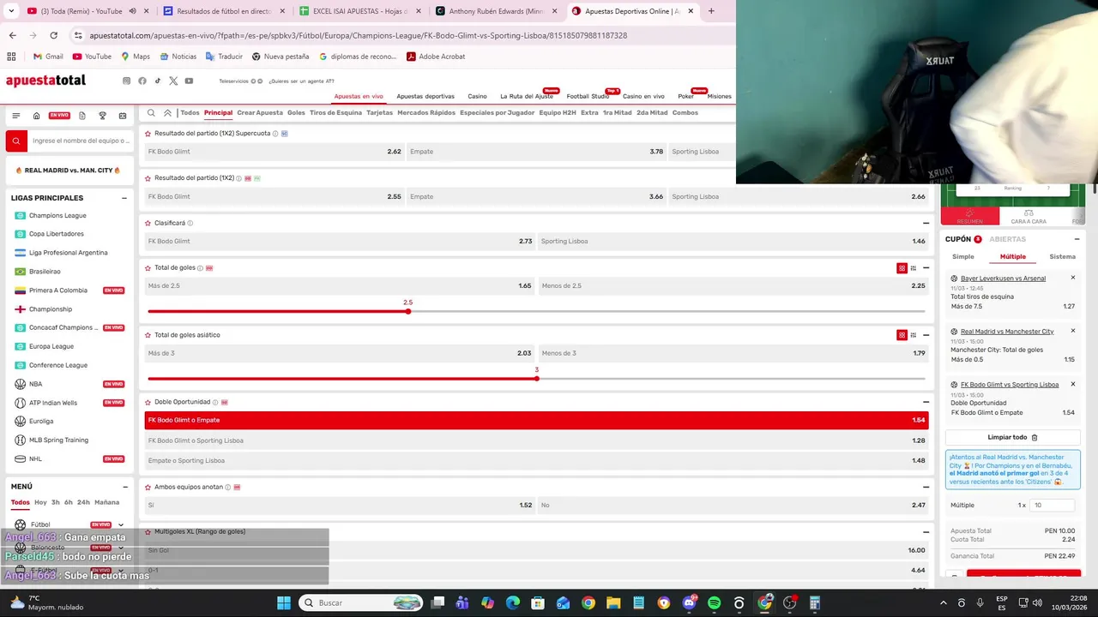This screenshot has height=617, width=1098.
Task: Go to the home icon in sidebar
Action: [x=36, y=116]
